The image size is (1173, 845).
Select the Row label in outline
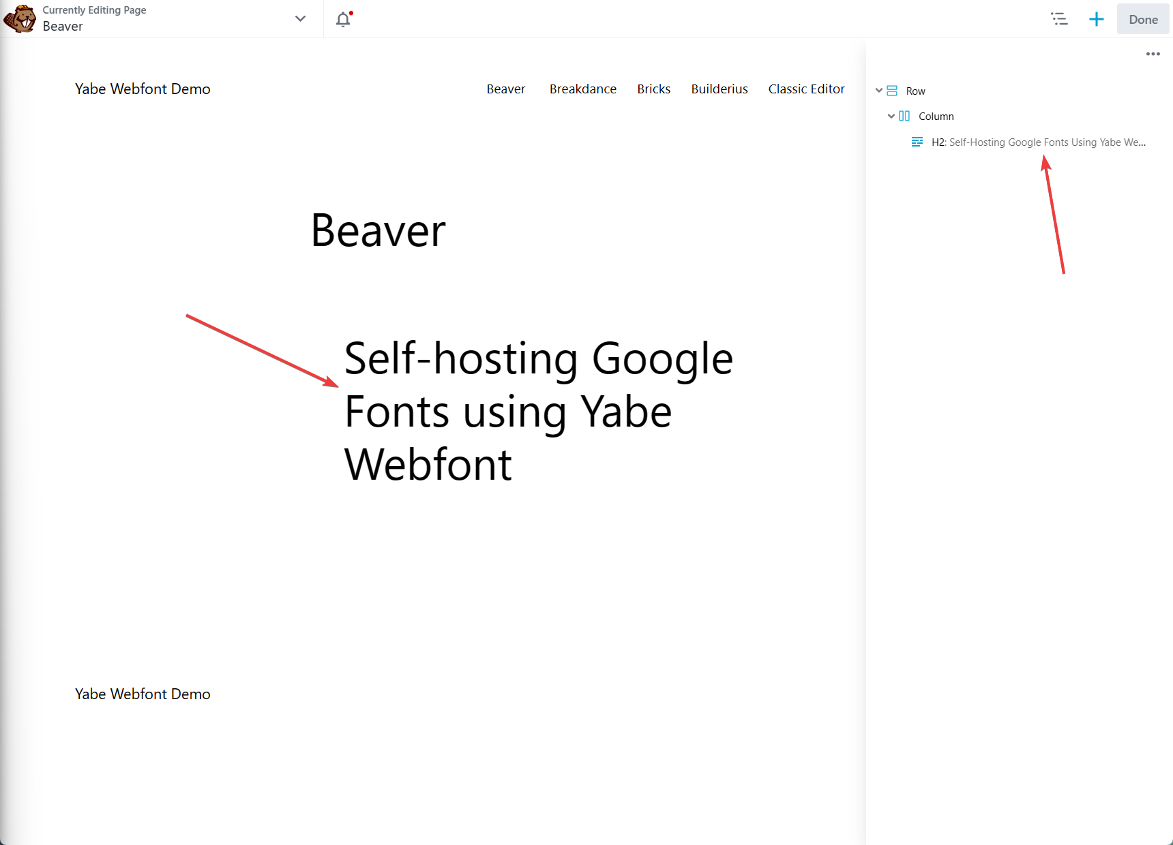(x=915, y=91)
